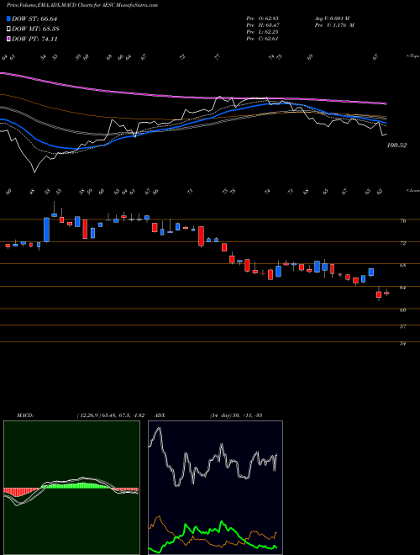
Task: Click the magenta DOW PT legend swatch
Action: coord(8,40)
